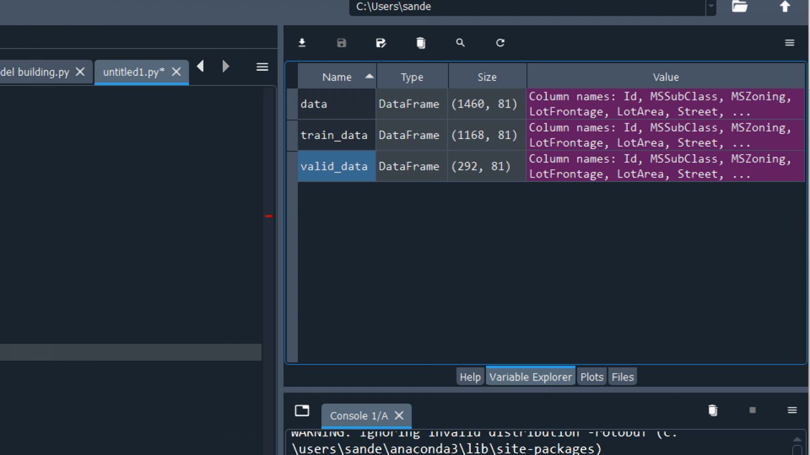Refresh variables in Variable Explorer

pyautogui.click(x=500, y=43)
